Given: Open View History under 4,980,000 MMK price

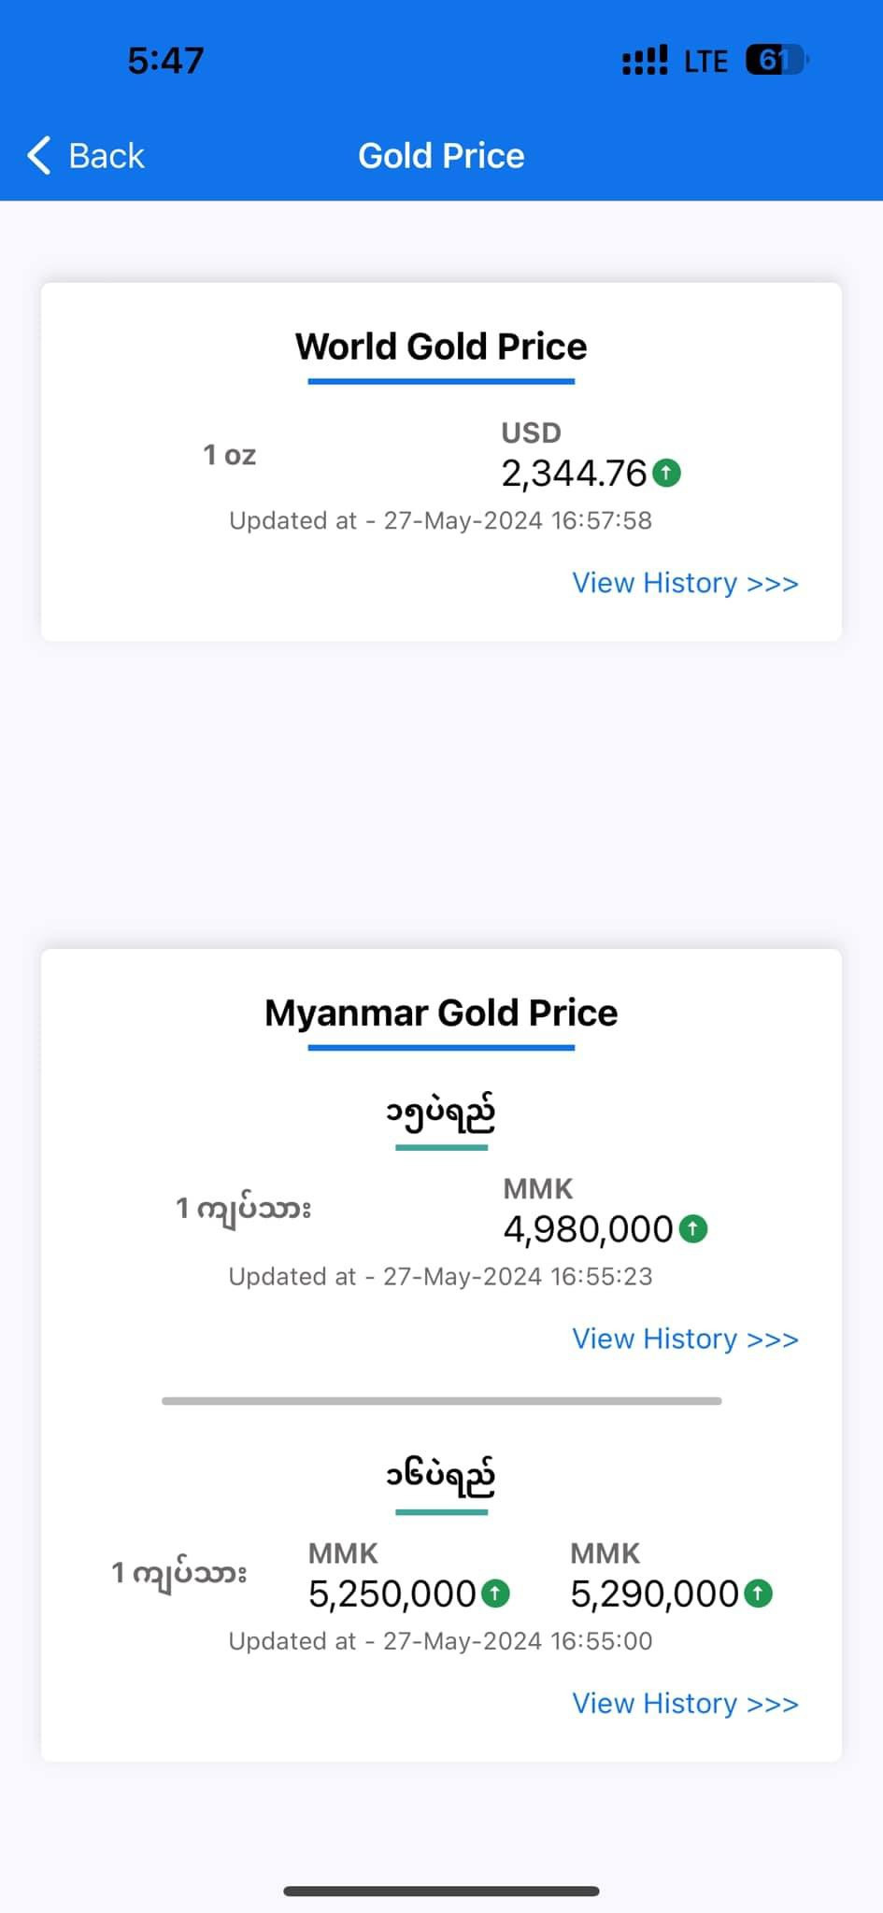Looking at the screenshot, I should pyautogui.click(x=685, y=1339).
